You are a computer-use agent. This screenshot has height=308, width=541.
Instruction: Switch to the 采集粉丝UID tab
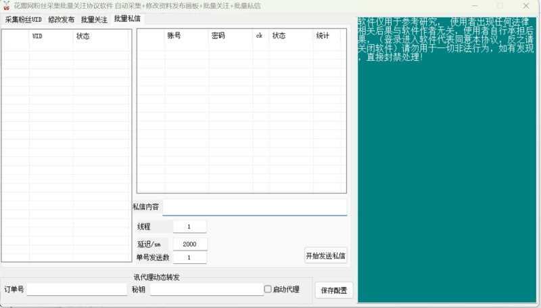[23, 20]
